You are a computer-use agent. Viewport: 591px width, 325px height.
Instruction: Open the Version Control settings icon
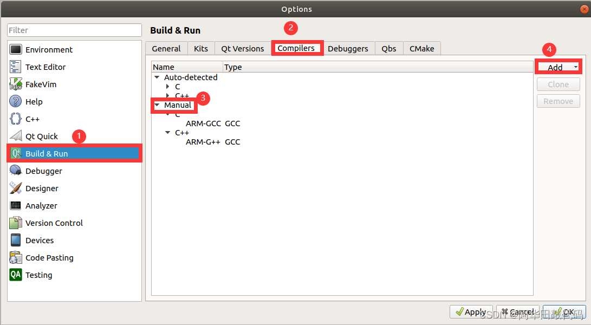[x=16, y=223]
